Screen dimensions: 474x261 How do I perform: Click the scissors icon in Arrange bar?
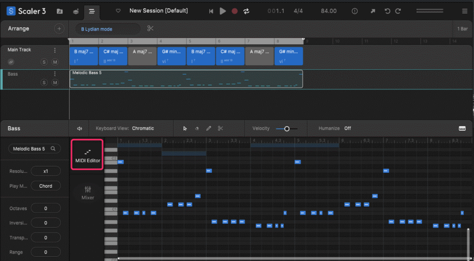pyautogui.click(x=150, y=29)
